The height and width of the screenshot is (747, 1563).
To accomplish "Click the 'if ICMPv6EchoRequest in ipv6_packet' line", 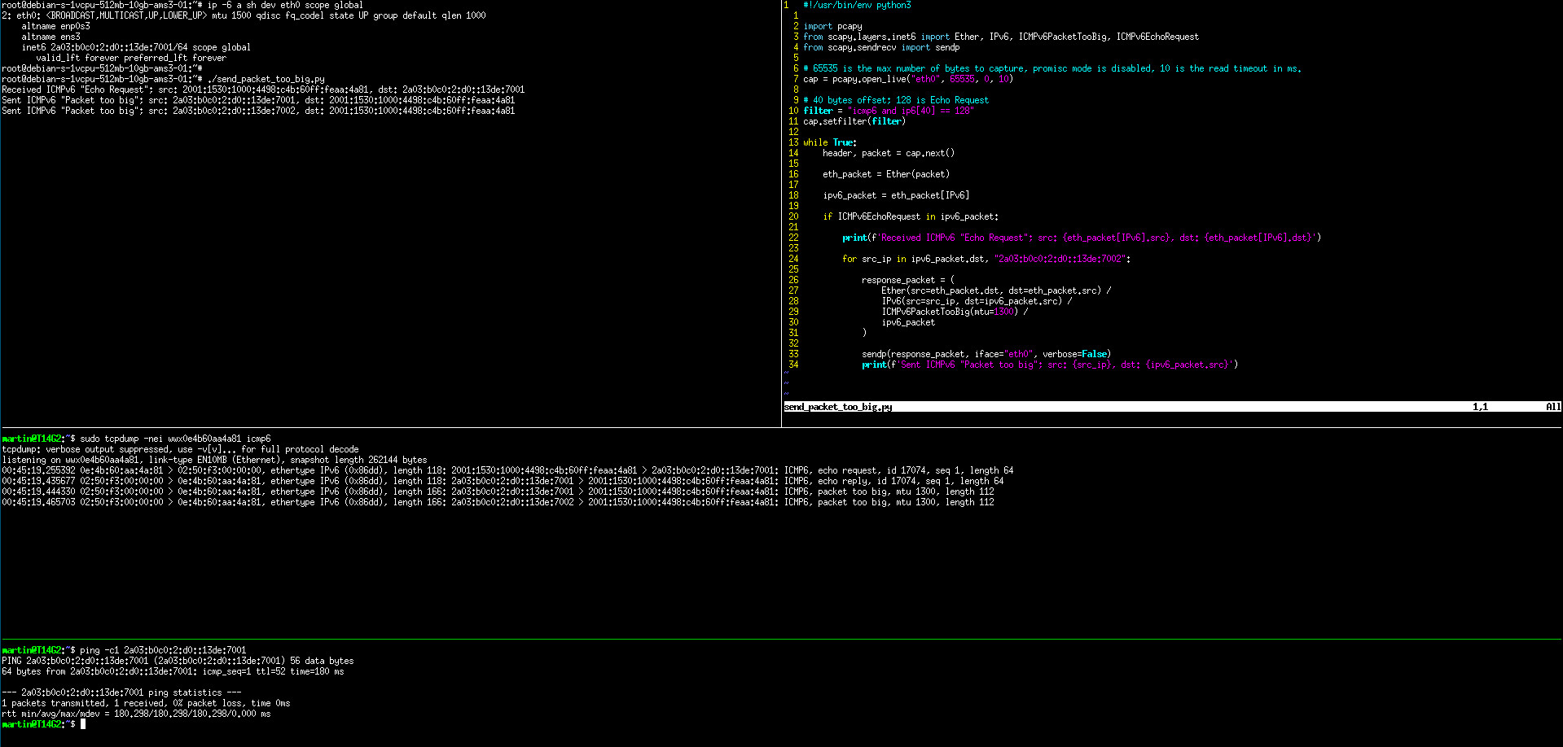I will click(x=910, y=217).
